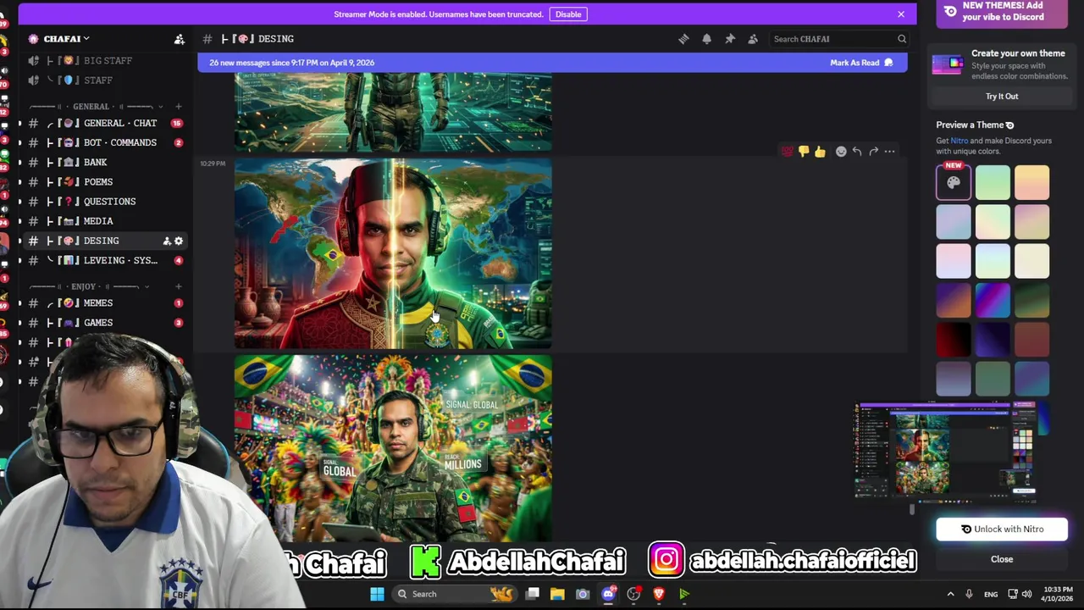Click the green arrow app in taskbar
This screenshot has width=1084, height=610.
point(684,594)
